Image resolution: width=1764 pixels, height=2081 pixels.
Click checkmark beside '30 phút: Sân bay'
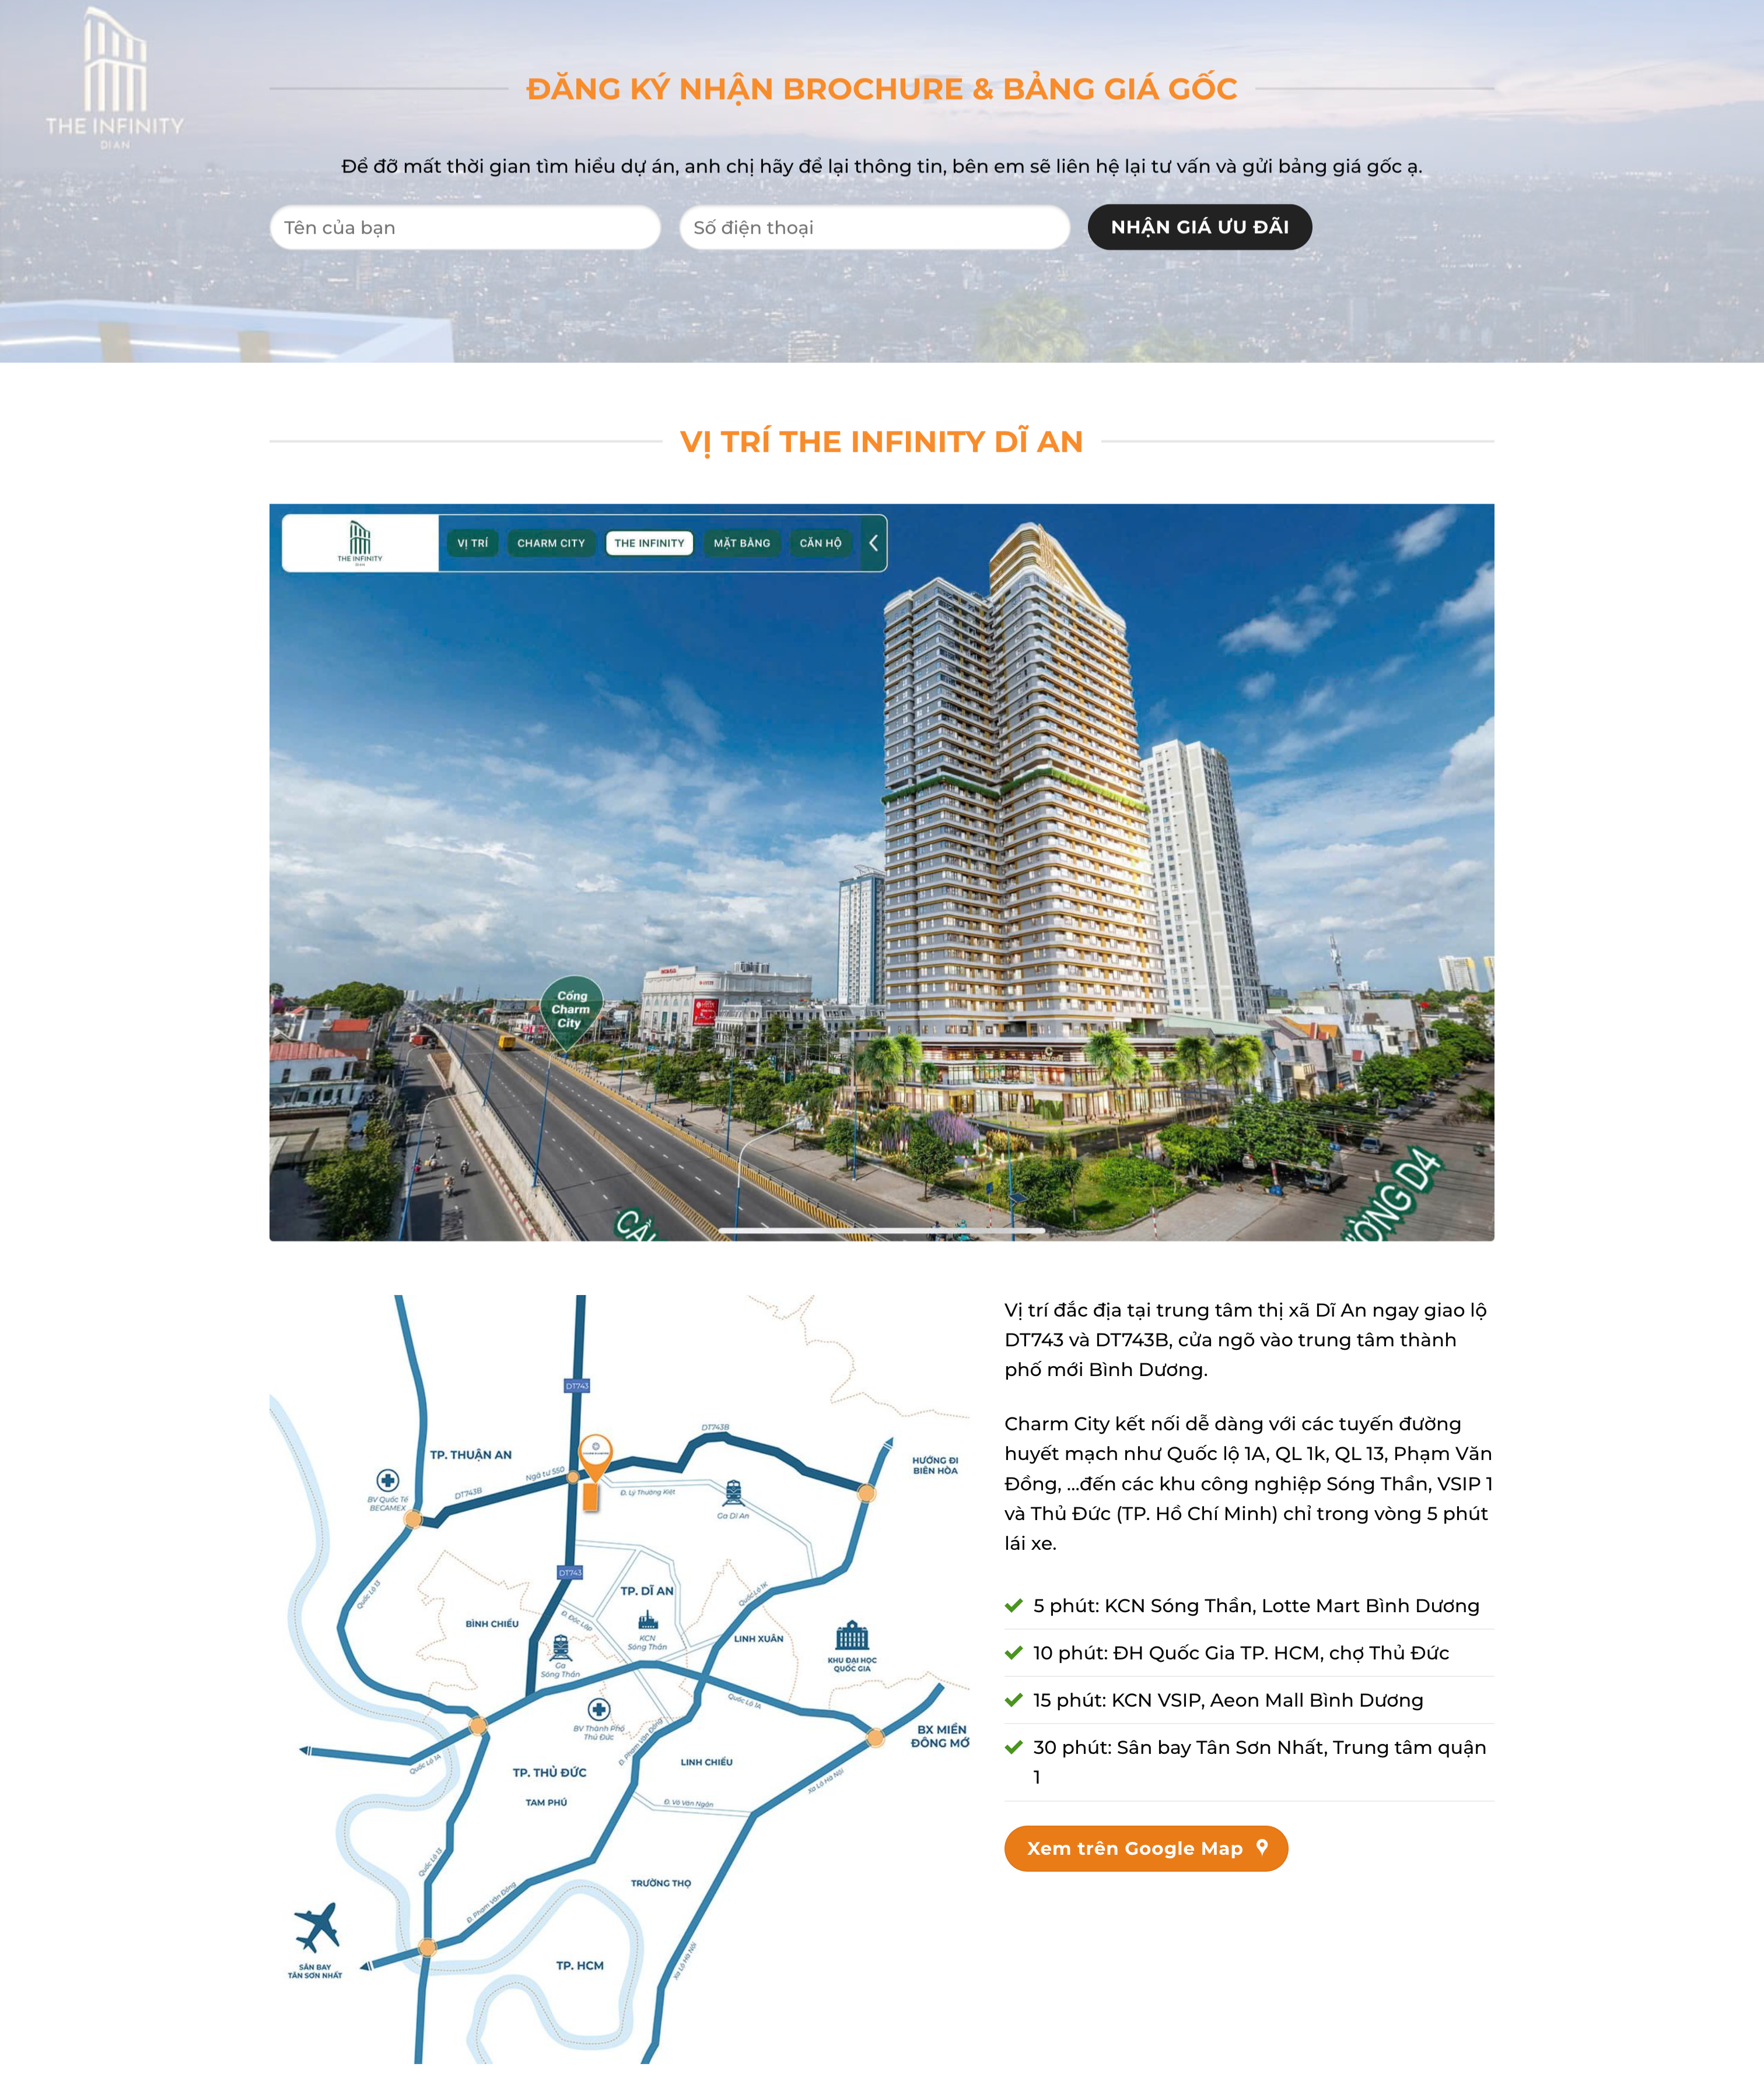point(1013,1747)
